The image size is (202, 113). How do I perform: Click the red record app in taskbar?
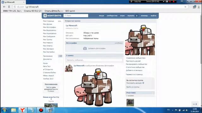41,110
